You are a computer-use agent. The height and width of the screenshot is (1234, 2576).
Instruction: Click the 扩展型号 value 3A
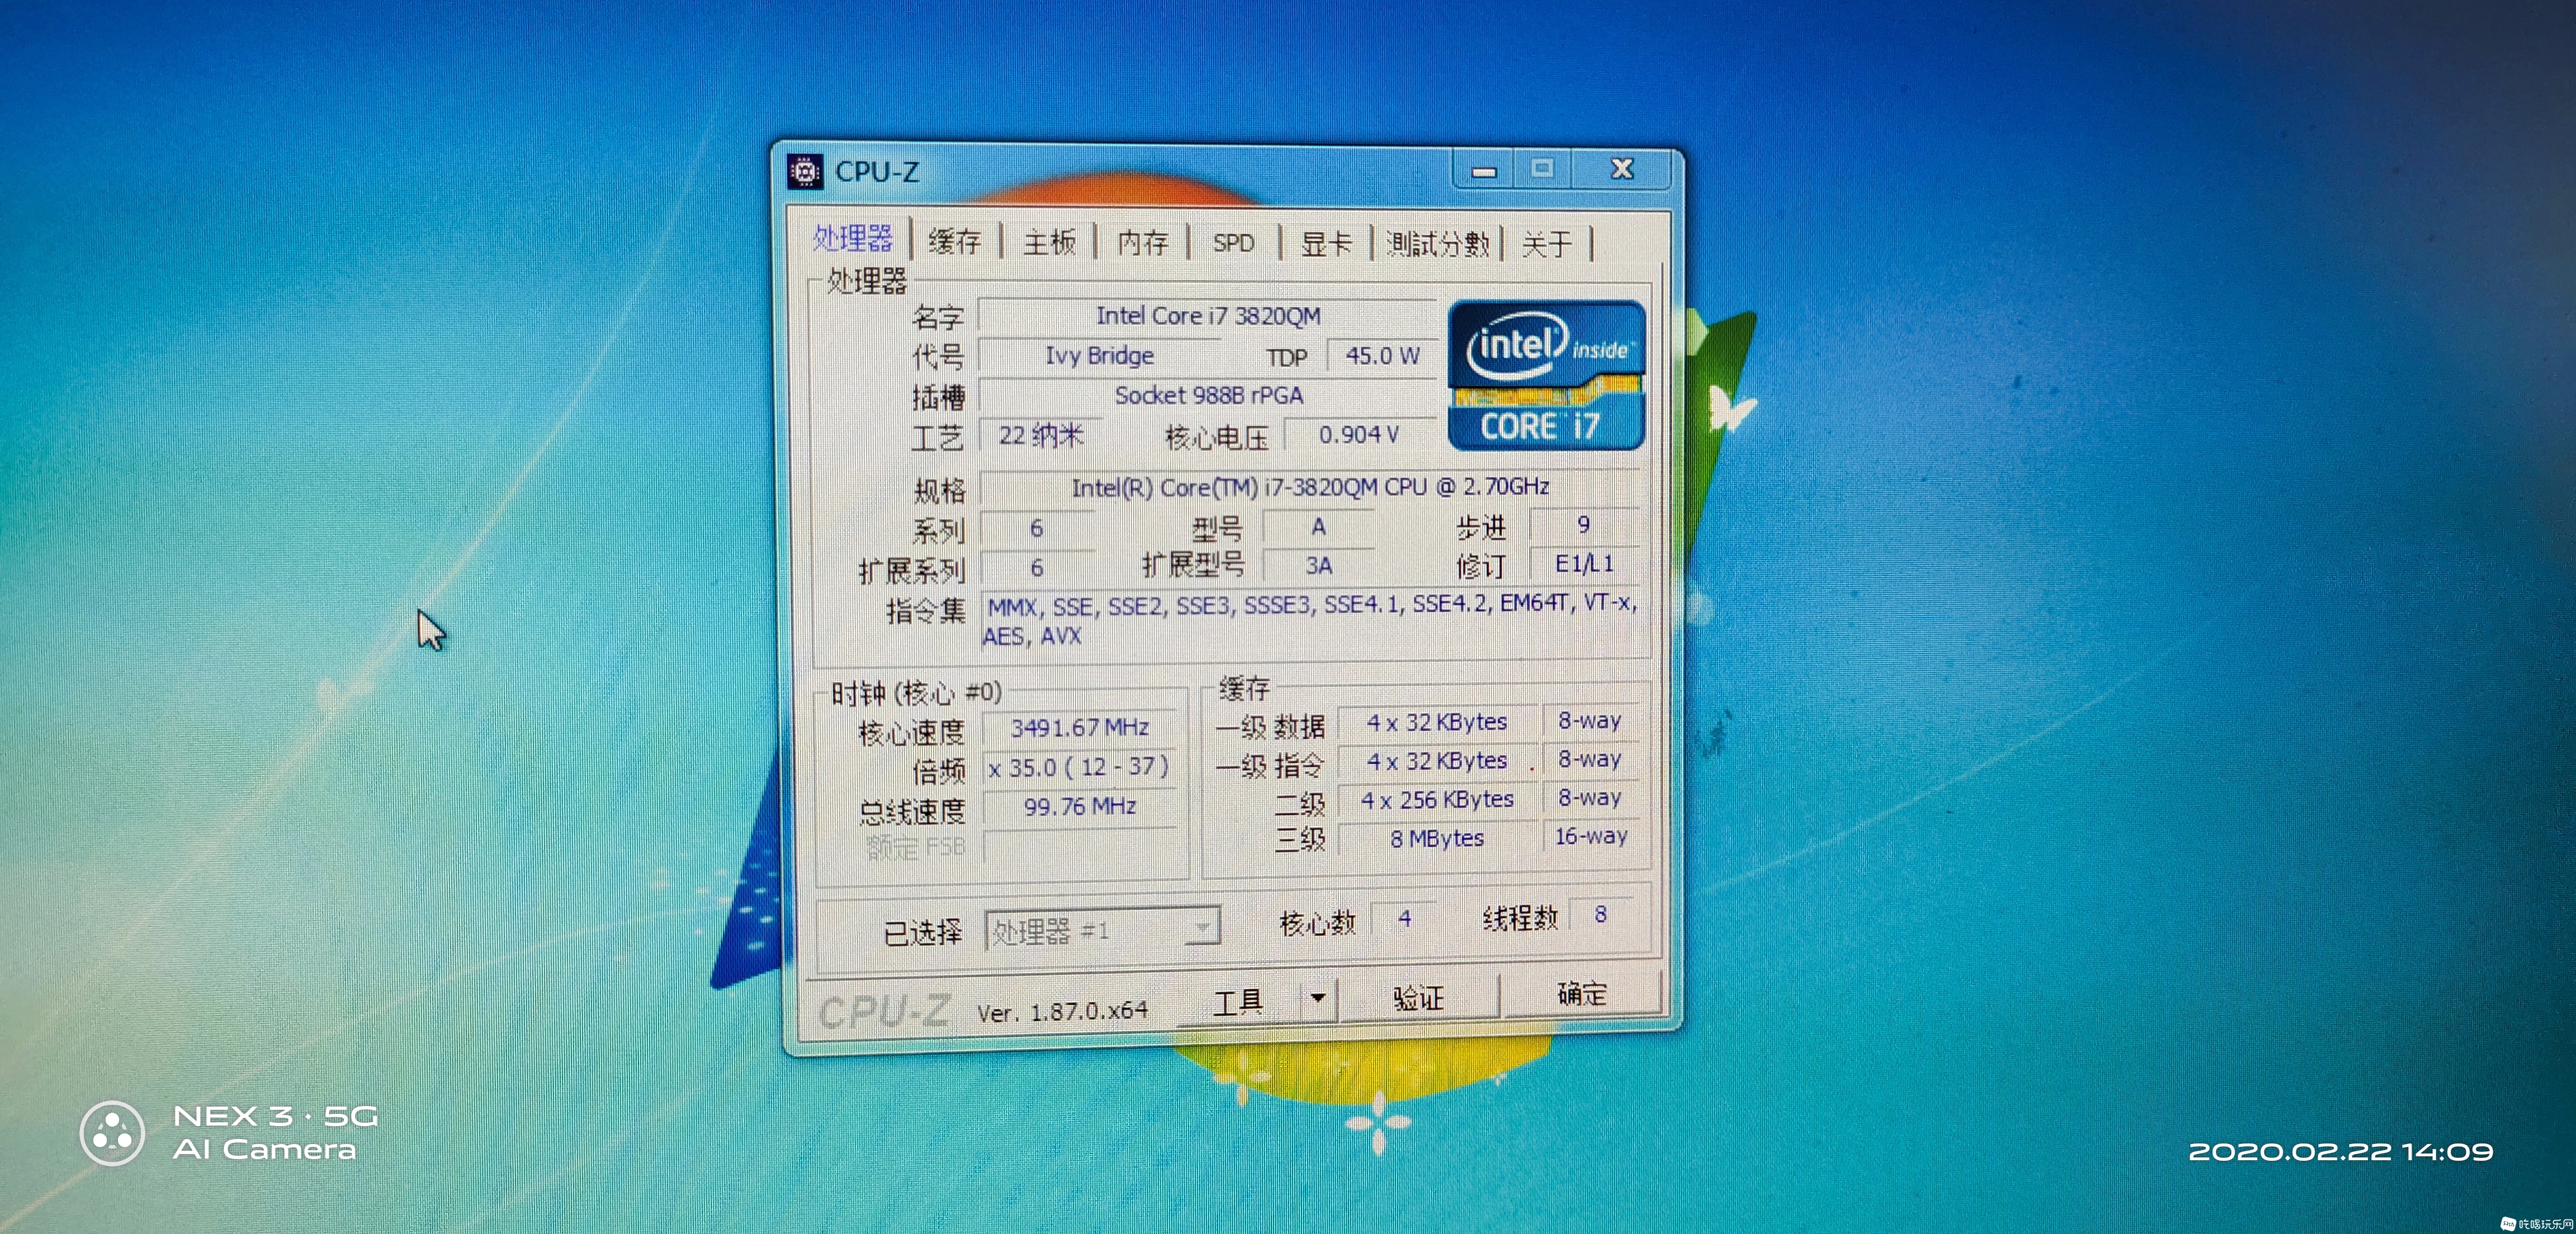1318,565
